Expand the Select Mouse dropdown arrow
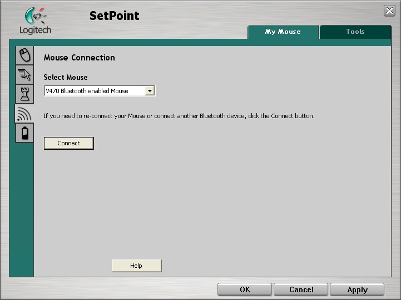The width and height of the screenshot is (401, 300). (x=150, y=91)
